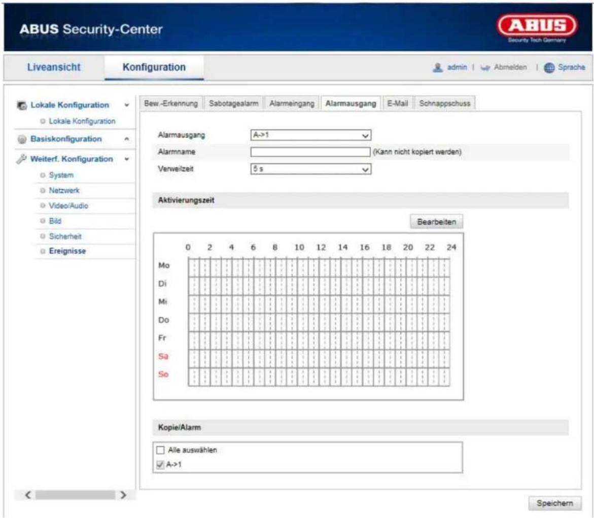Click the sidebar scroll left arrow
Viewport: 594px width, 518px height.
28,495
